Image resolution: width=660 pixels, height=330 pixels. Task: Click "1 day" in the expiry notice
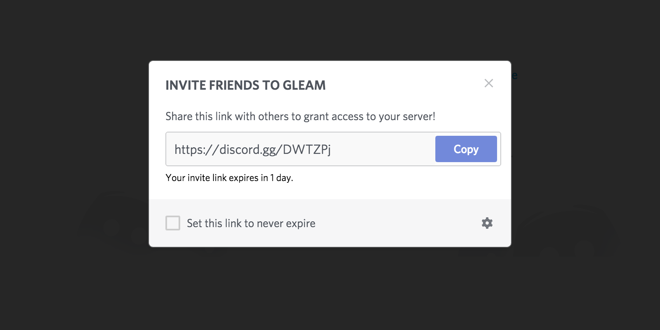(x=281, y=178)
